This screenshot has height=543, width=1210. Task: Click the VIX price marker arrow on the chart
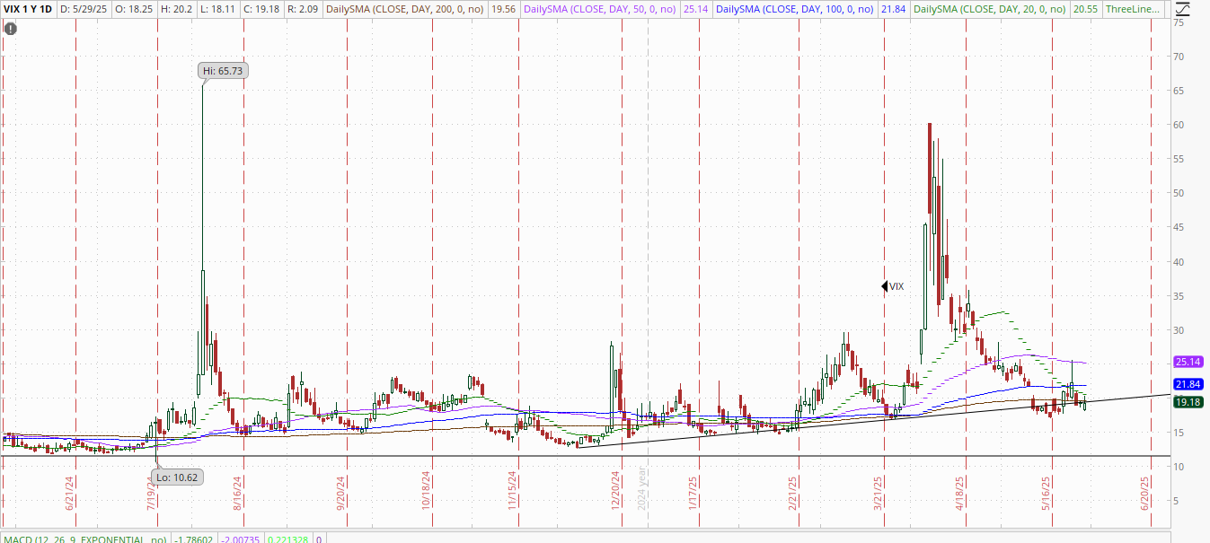(885, 286)
